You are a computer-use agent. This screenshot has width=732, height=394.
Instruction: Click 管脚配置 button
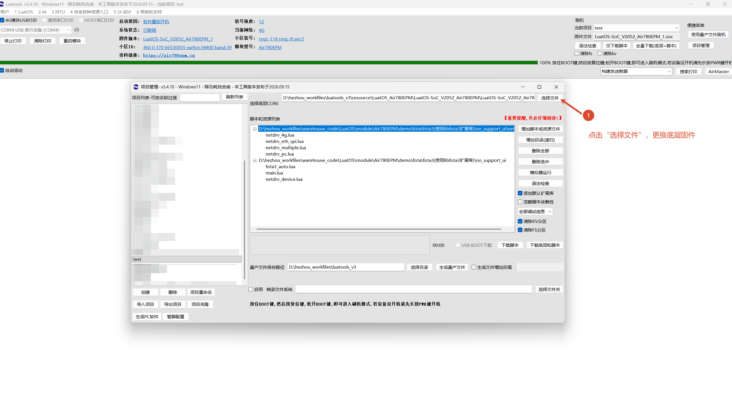click(x=176, y=317)
